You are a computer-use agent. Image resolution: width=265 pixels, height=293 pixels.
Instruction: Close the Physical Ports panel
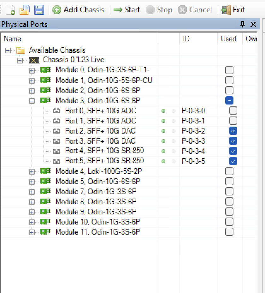(253, 24)
